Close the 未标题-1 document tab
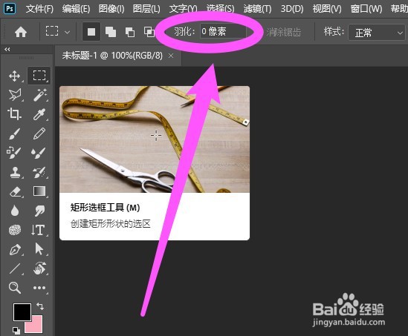Image resolution: width=408 pixels, height=336 pixels. click(171, 56)
